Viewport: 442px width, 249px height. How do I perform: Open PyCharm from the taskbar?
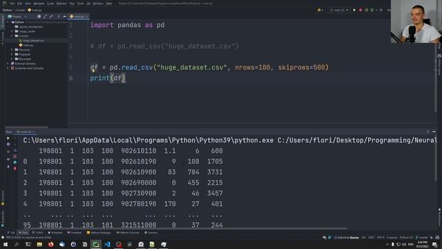click(x=96, y=244)
